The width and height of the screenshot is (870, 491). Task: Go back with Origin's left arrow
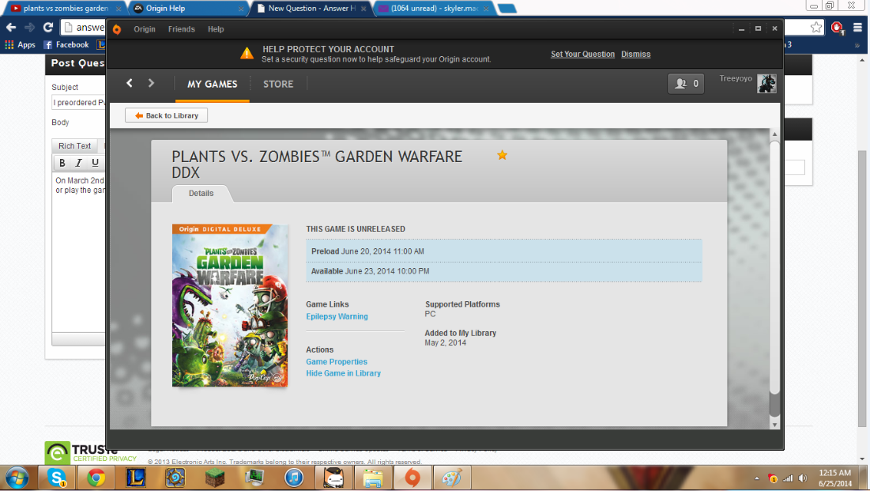pos(130,83)
